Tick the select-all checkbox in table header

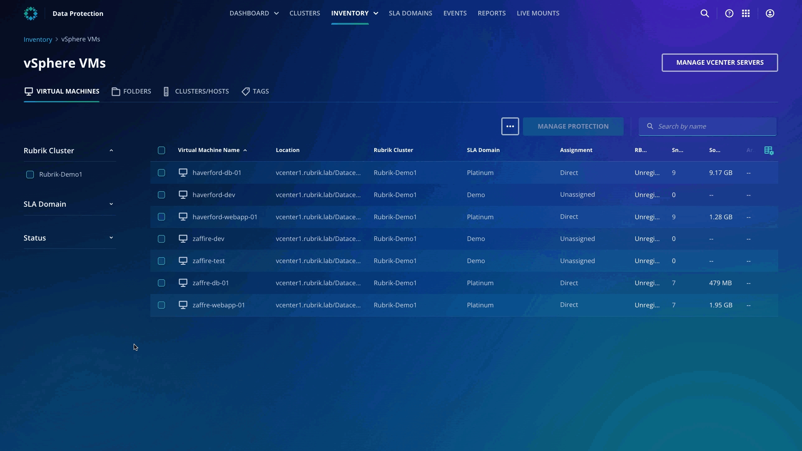coord(162,150)
